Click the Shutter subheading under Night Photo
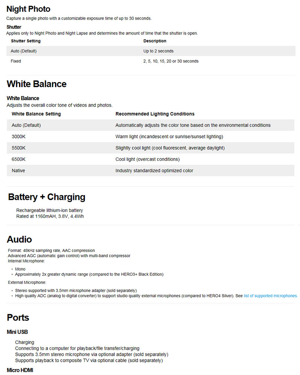The width and height of the screenshot is (300, 375). point(14,27)
